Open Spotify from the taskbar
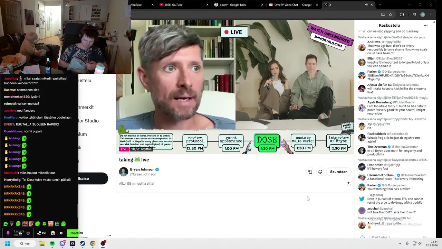Screen dimensions: 442x249 [52, 243]
